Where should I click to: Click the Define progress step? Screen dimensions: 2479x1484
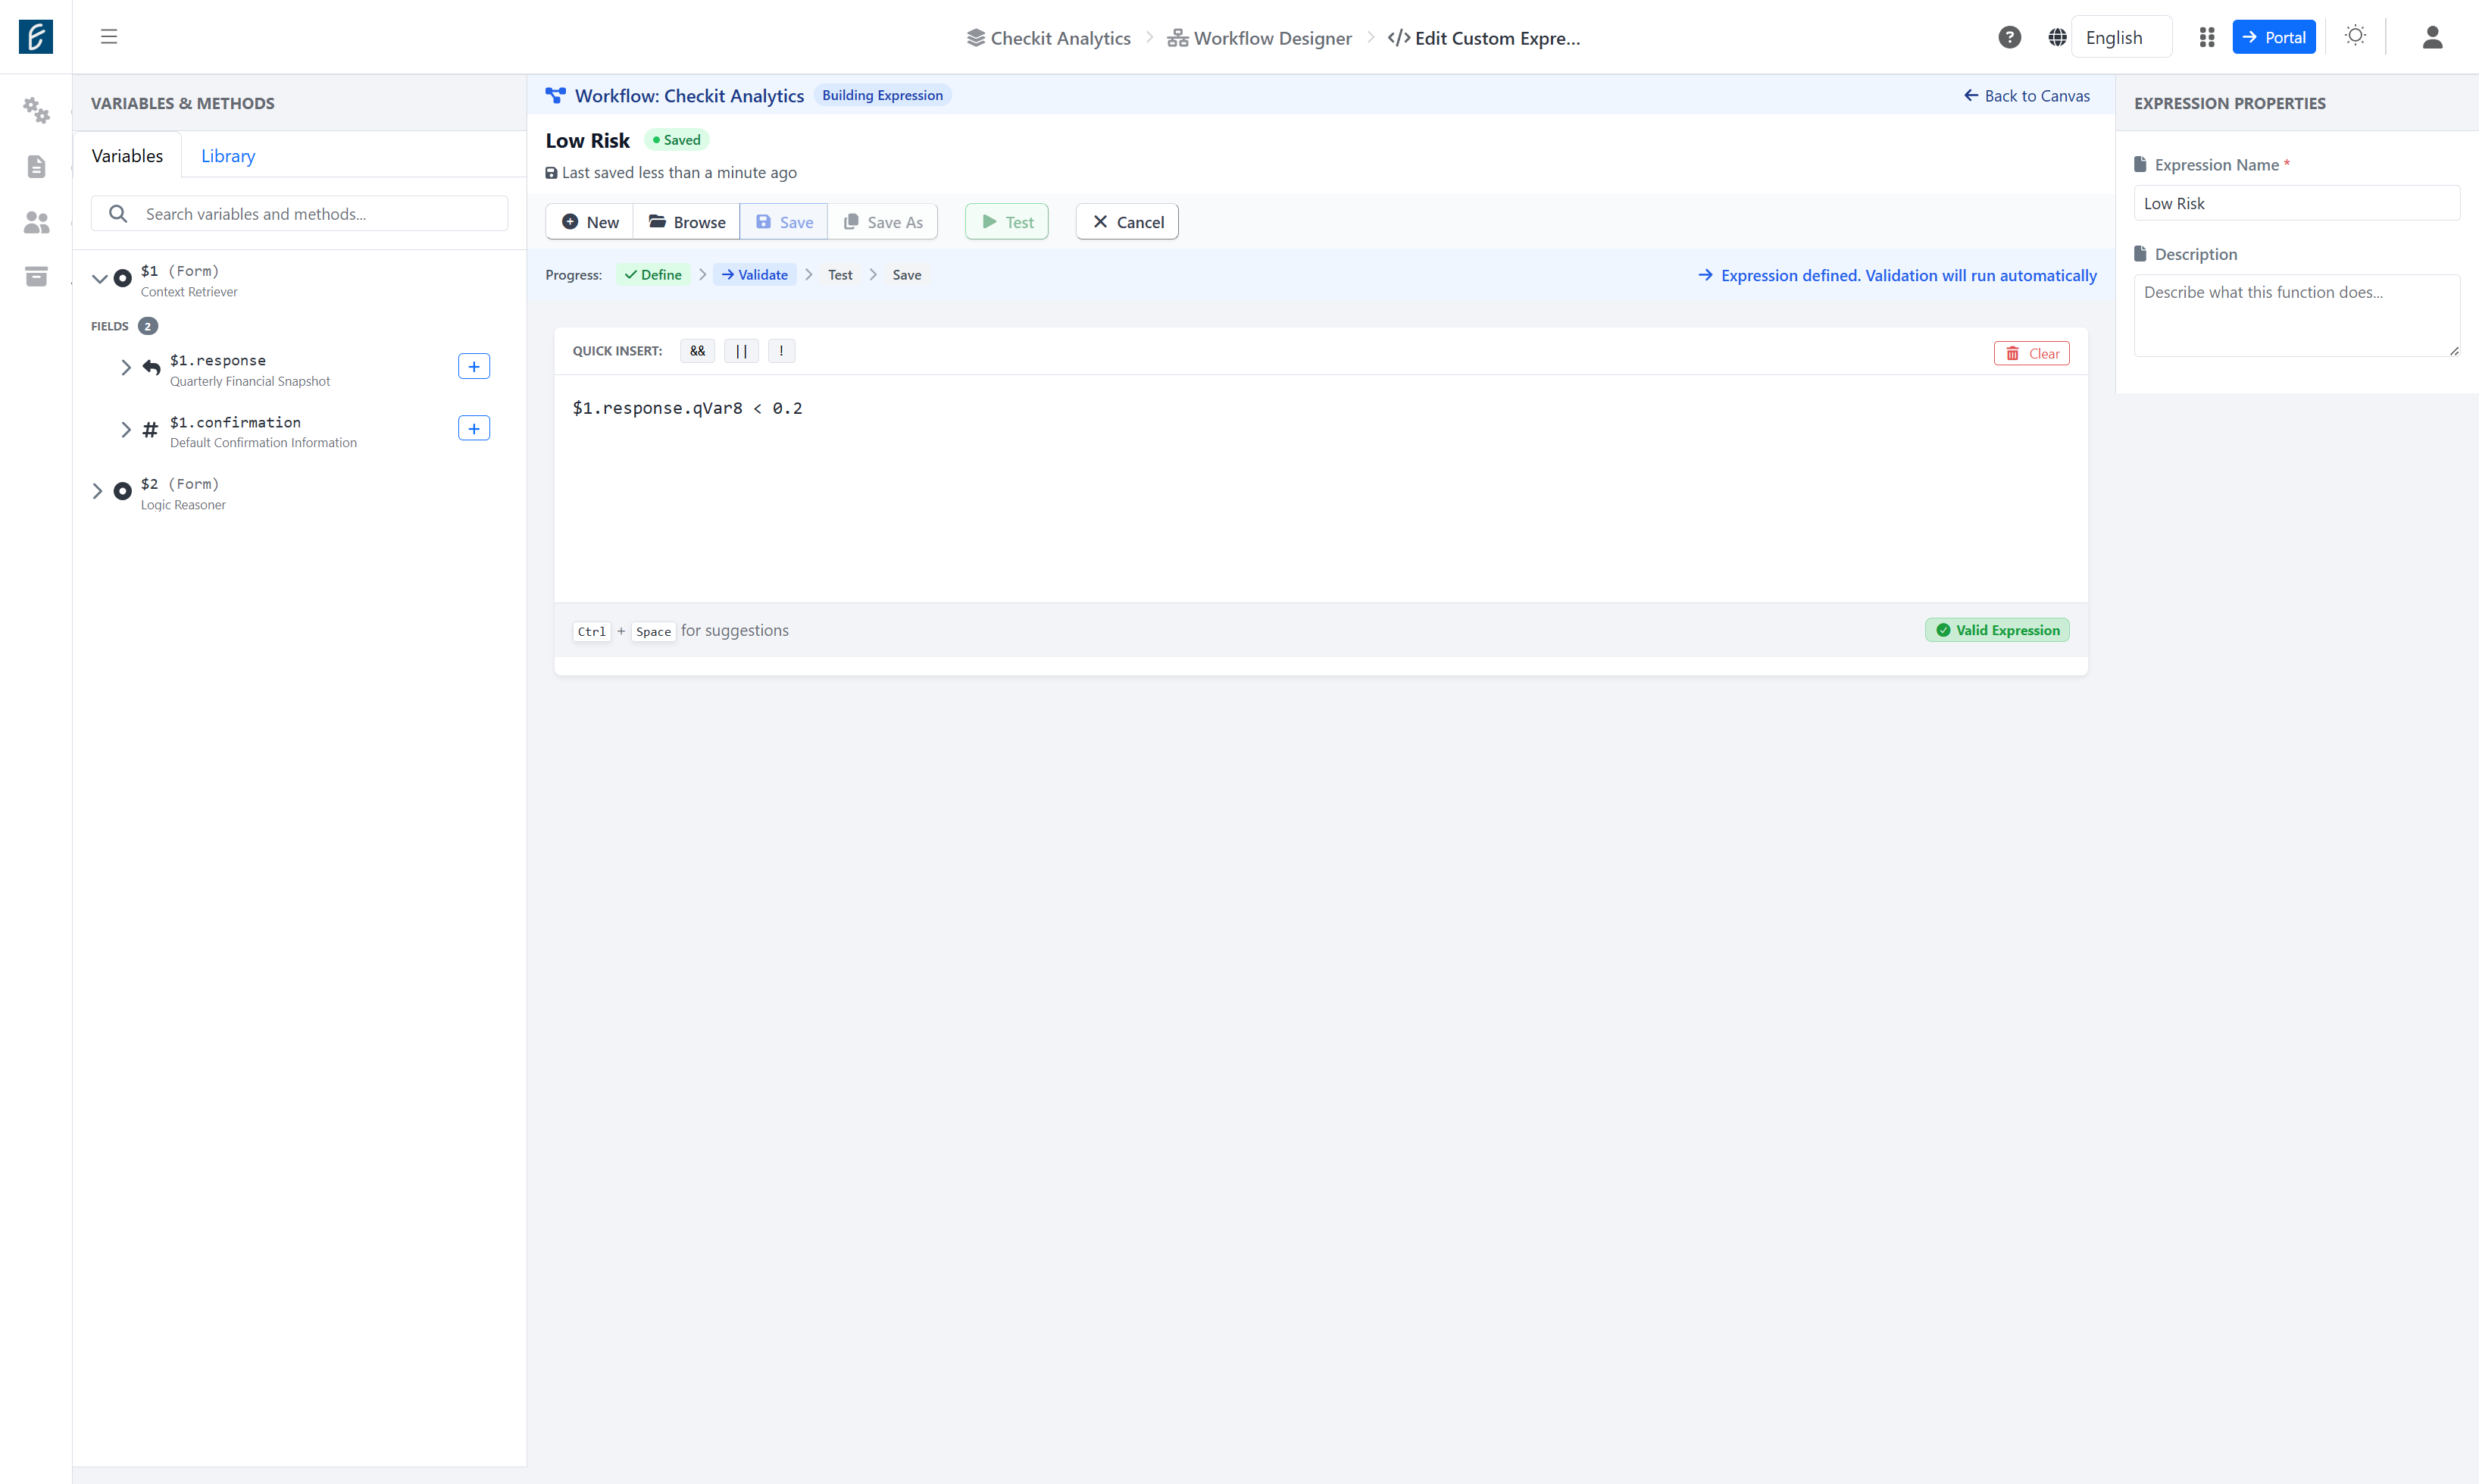[x=653, y=275]
